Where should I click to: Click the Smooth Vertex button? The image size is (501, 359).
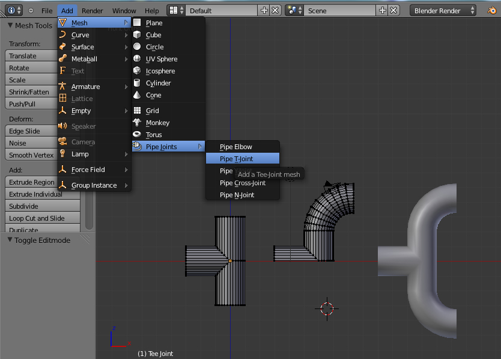click(x=32, y=155)
